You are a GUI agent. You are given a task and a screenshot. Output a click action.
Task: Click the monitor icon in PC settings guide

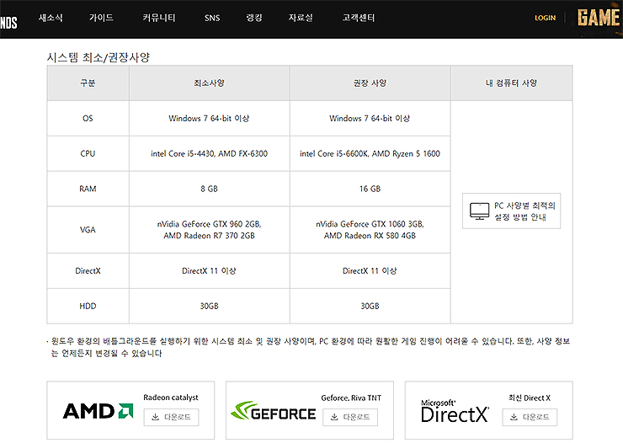click(479, 211)
